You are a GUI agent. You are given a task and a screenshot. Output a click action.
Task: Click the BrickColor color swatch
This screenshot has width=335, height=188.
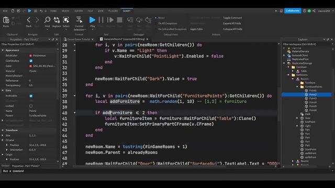30,56
